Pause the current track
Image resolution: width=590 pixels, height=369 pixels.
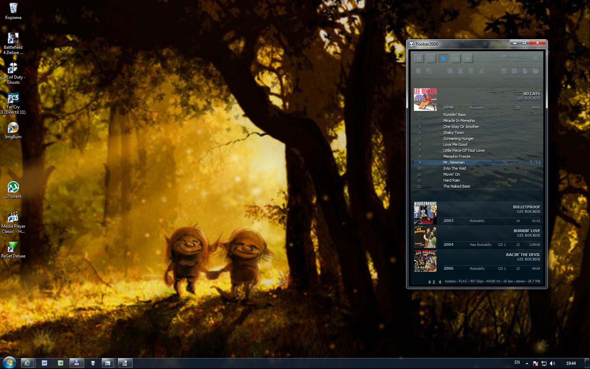click(x=431, y=59)
